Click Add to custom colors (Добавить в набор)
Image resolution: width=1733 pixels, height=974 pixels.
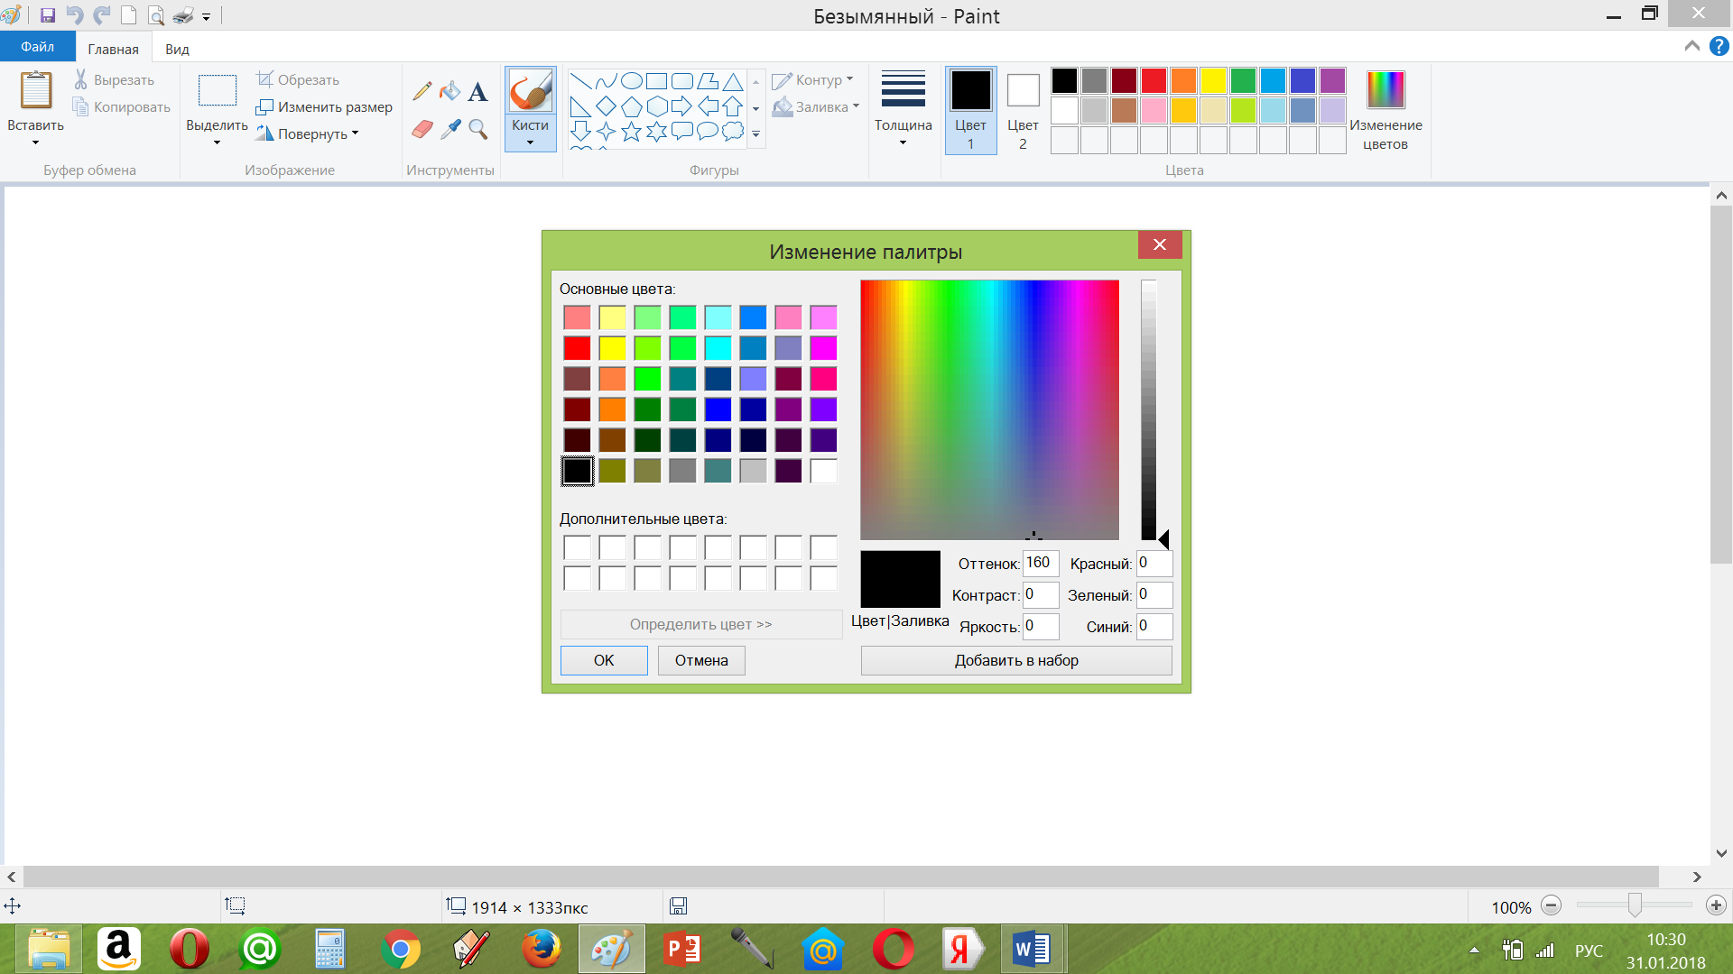pos(1016,660)
